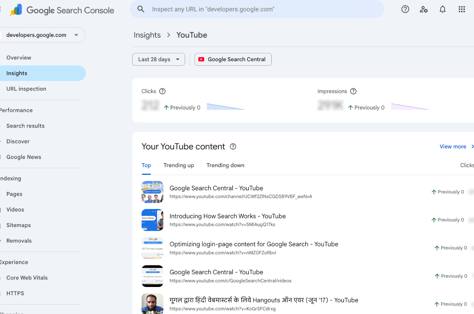Open the Last 28 days date dropdown
Screen dimensions: 474x314
pos(158,59)
